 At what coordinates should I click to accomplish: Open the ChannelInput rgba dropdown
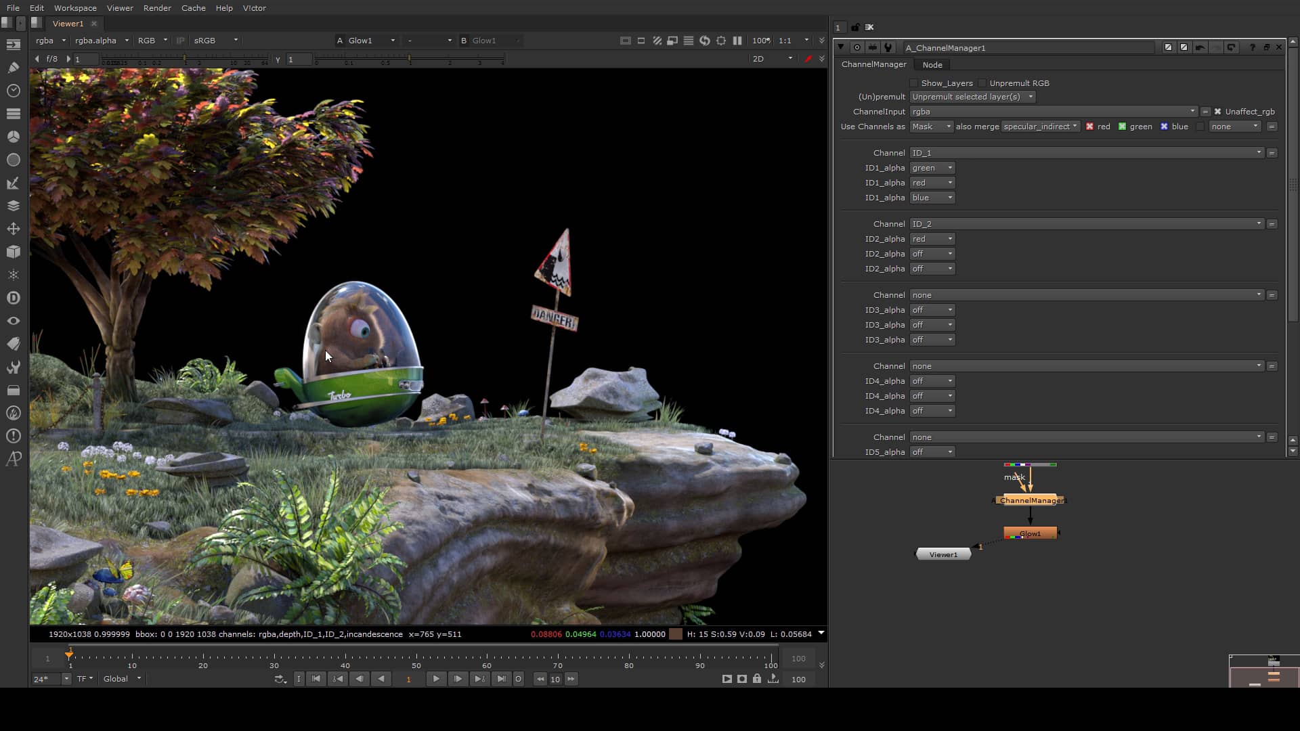[x=1054, y=112]
